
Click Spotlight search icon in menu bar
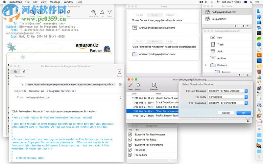251,2
